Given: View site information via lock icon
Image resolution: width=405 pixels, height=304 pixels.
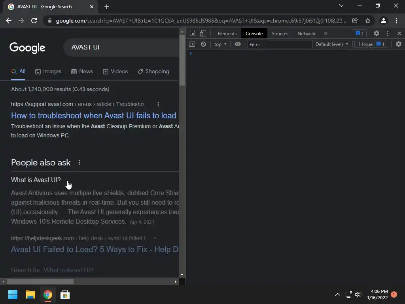Looking at the screenshot, I should pos(50,21).
